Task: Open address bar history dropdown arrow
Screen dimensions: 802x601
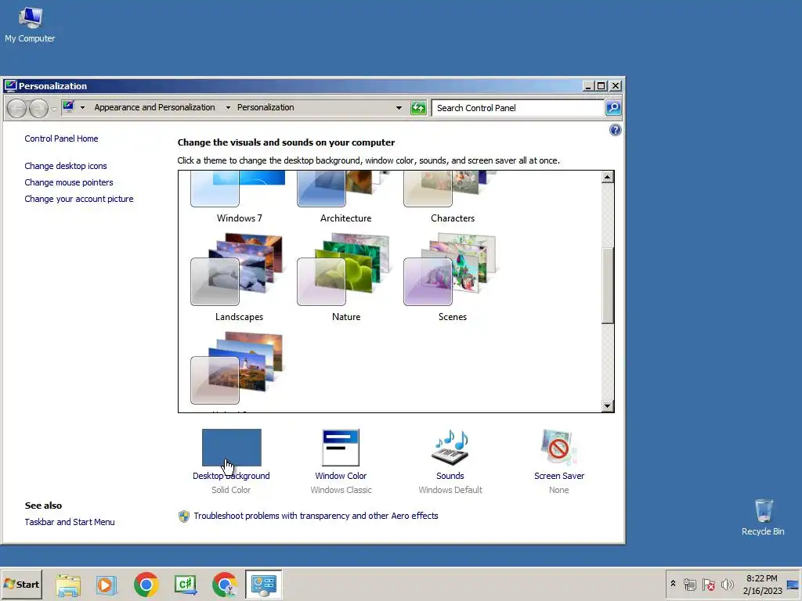Action: tap(399, 108)
